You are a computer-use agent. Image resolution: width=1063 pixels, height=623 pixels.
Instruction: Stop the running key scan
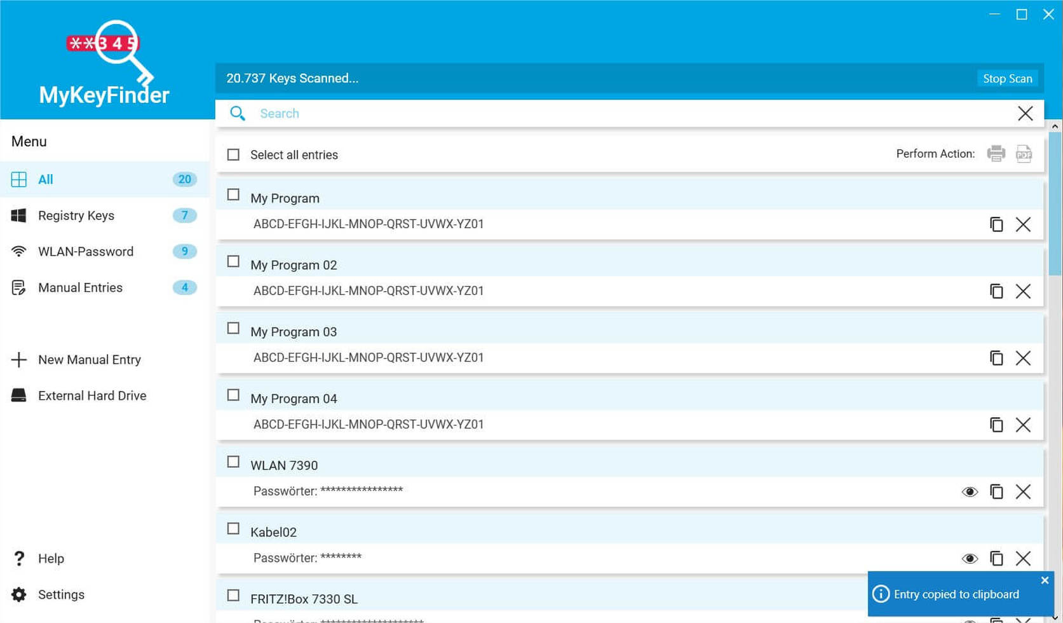(1007, 78)
